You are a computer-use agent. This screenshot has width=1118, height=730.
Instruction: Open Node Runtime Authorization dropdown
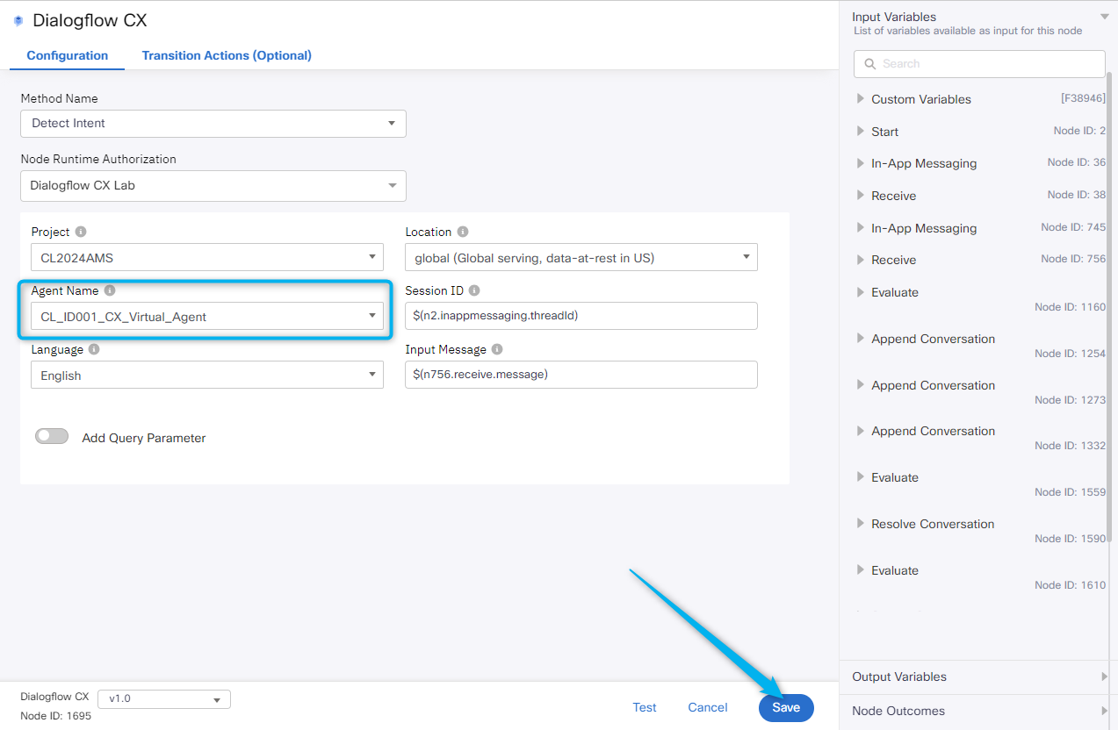pyautogui.click(x=213, y=186)
